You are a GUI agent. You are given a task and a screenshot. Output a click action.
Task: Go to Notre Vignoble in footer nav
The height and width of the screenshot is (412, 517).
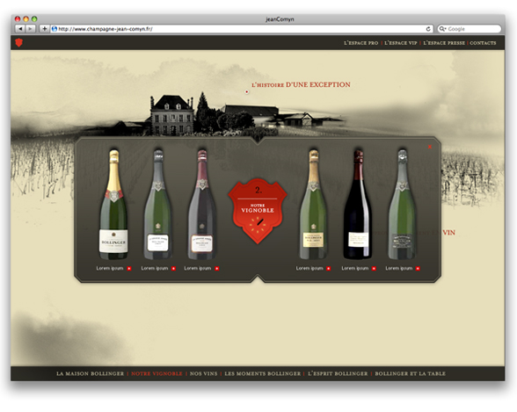click(157, 374)
